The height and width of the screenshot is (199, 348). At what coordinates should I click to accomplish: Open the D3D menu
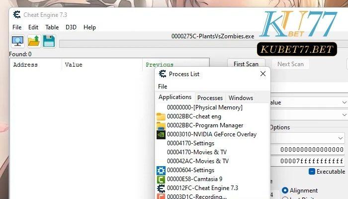click(x=71, y=27)
